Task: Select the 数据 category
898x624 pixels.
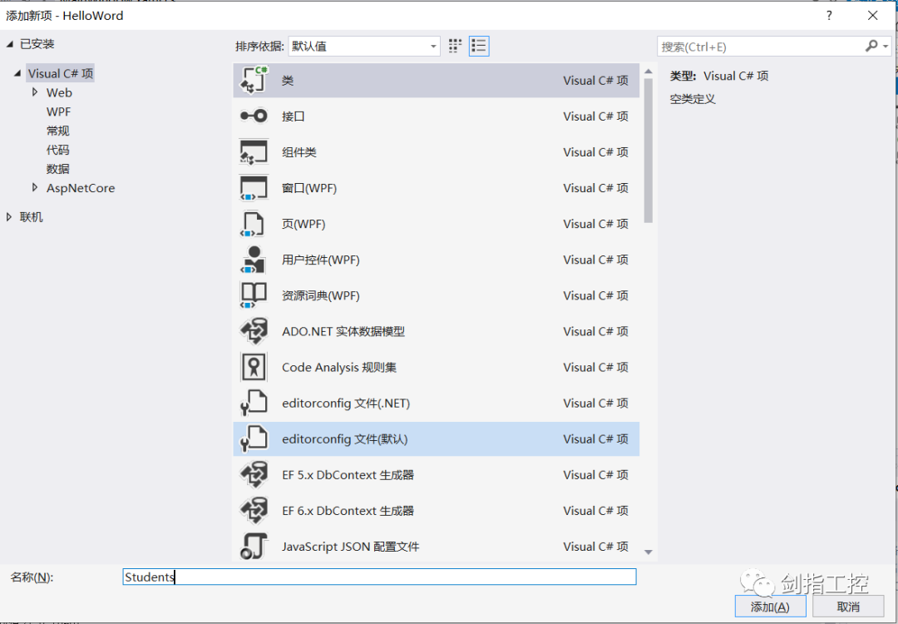Action: pos(58,168)
